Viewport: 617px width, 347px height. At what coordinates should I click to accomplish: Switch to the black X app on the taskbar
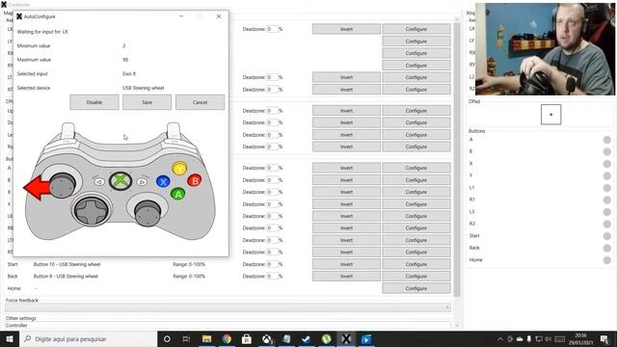(346, 338)
